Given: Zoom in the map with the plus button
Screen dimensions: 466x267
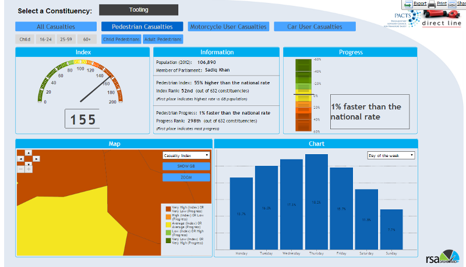Looking at the screenshot, I should point(29,169).
